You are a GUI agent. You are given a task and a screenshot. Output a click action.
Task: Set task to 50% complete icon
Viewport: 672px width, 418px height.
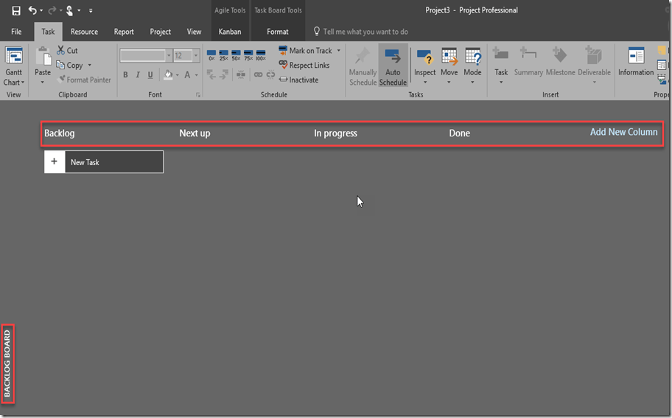[x=237, y=55]
